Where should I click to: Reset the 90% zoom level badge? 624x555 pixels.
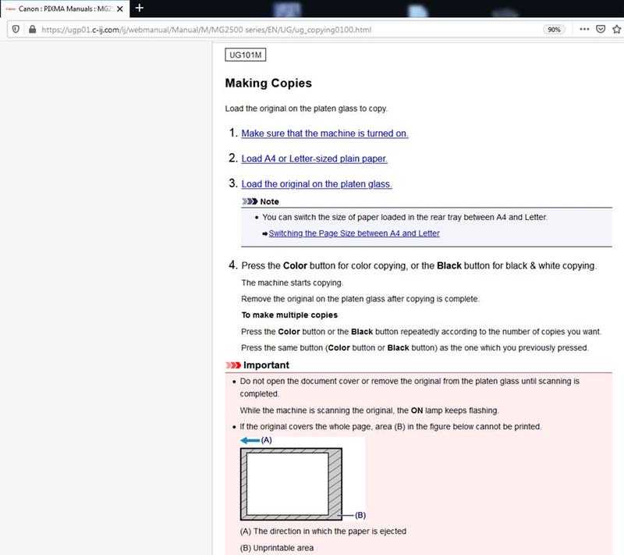(x=554, y=29)
